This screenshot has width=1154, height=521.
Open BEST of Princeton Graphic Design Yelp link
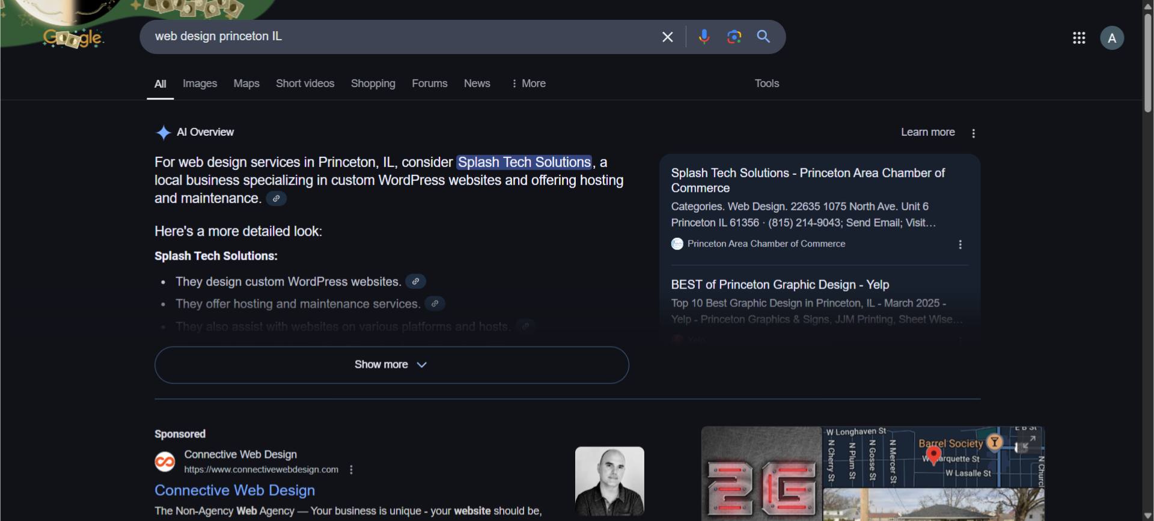(x=780, y=285)
